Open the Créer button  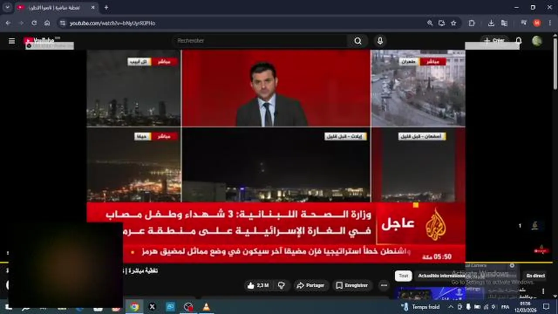coord(494,41)
